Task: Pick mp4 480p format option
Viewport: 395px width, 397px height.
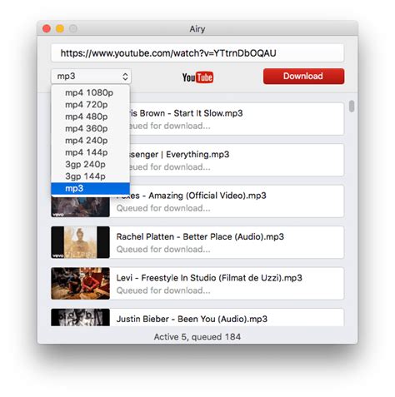Action: click(x=90, y=117)
